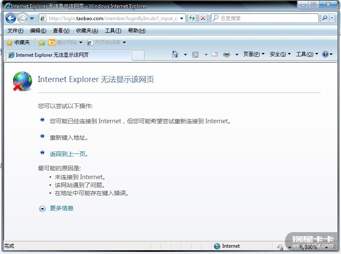Click the new tab button
The width and height of the screenshot is (341, 254).
click(x=138, y=55)
